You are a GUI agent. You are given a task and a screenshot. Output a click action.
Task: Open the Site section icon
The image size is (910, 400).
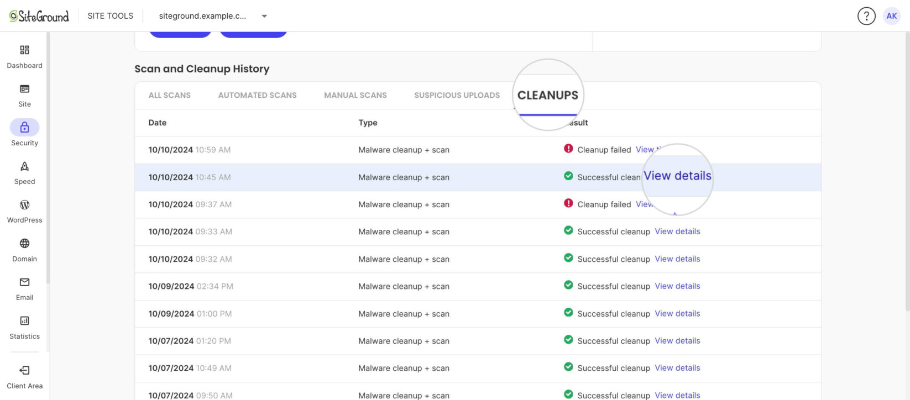[24, 89]
